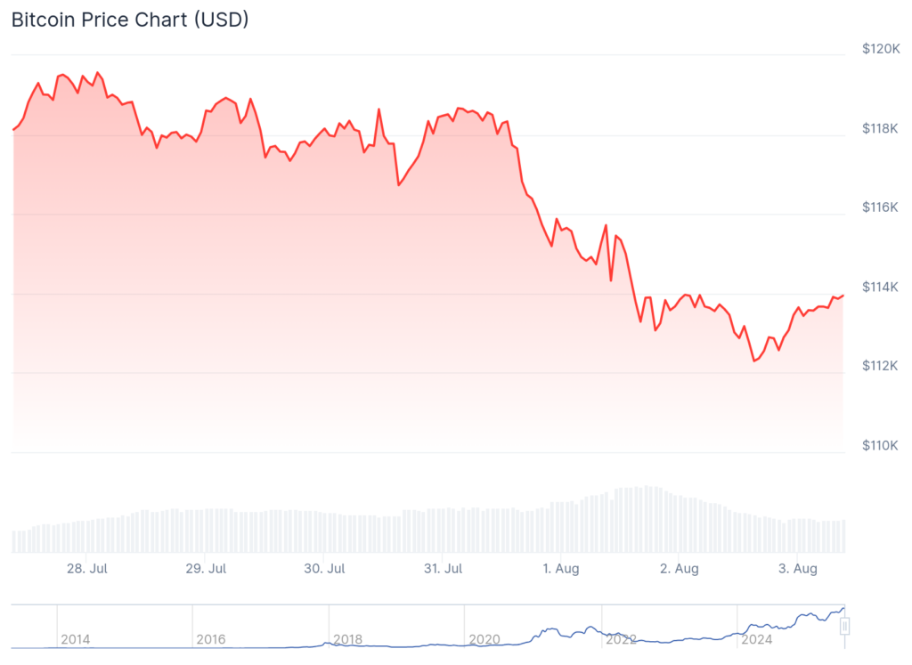Select the 2. Aug date label
Image resolution: width=912 pixels, height=665 pixels.
point(678,568)
